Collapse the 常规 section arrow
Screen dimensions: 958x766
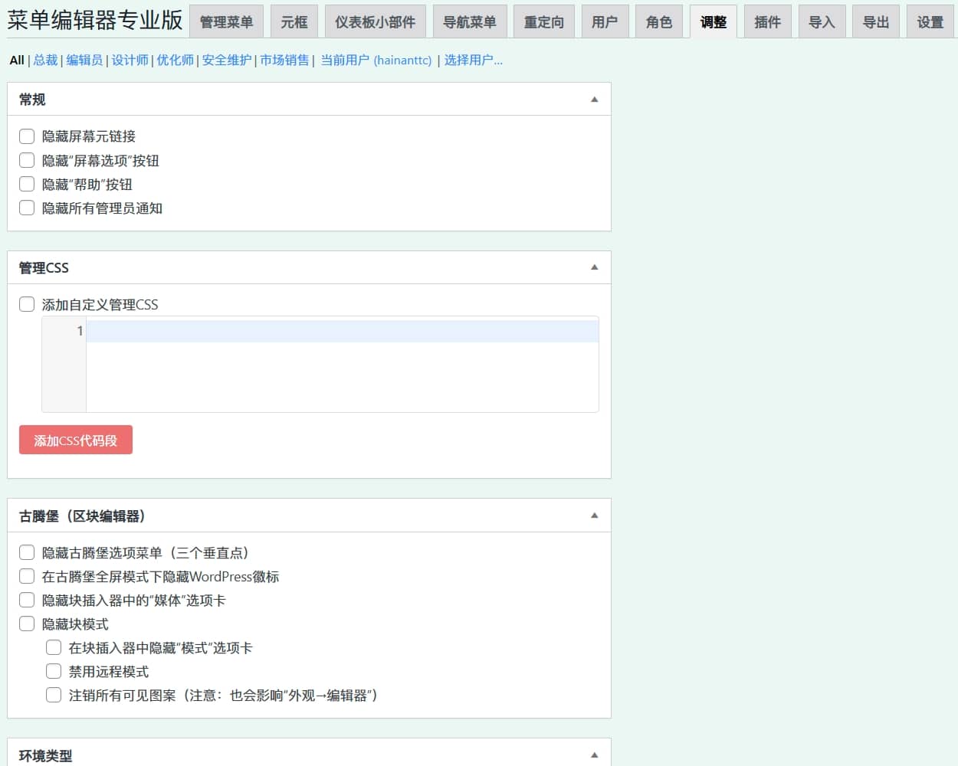pyautogui.click(x=594, y=100)
